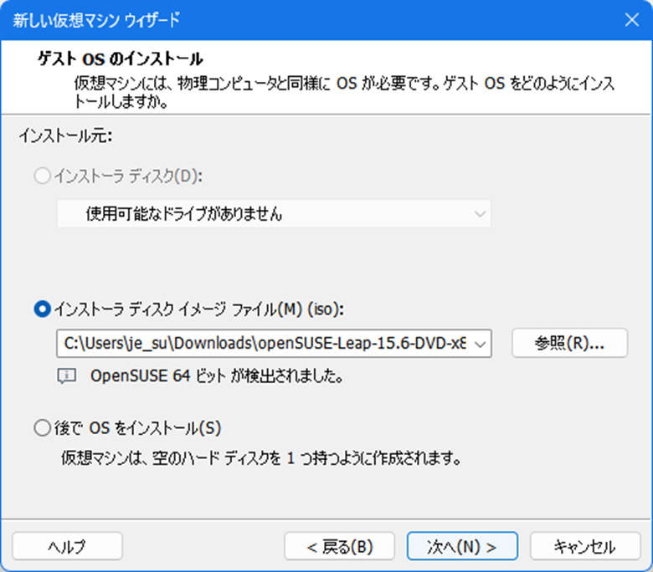Click the インストール元: section label
The height and width of the screenshot is (572, 653).
65,135
